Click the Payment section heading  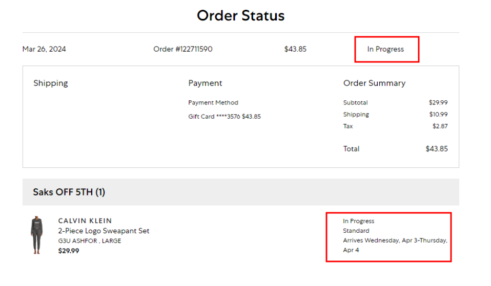205,83
